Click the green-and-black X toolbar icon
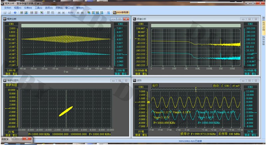This screenshot has height=145, width=266. click(x=42, y=13)
